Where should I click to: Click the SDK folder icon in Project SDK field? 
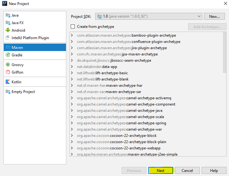[x=100, y=17]
